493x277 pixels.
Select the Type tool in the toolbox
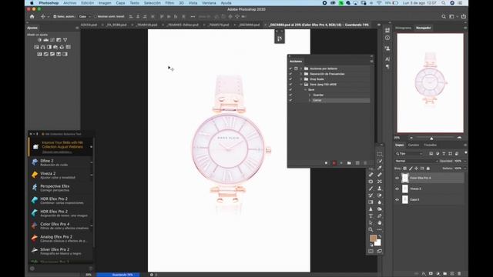coord(371,215)
